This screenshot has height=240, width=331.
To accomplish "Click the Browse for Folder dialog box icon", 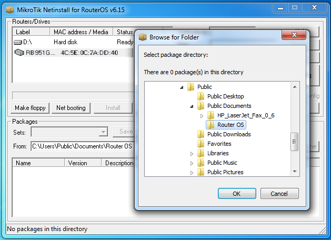I will 143,37.
